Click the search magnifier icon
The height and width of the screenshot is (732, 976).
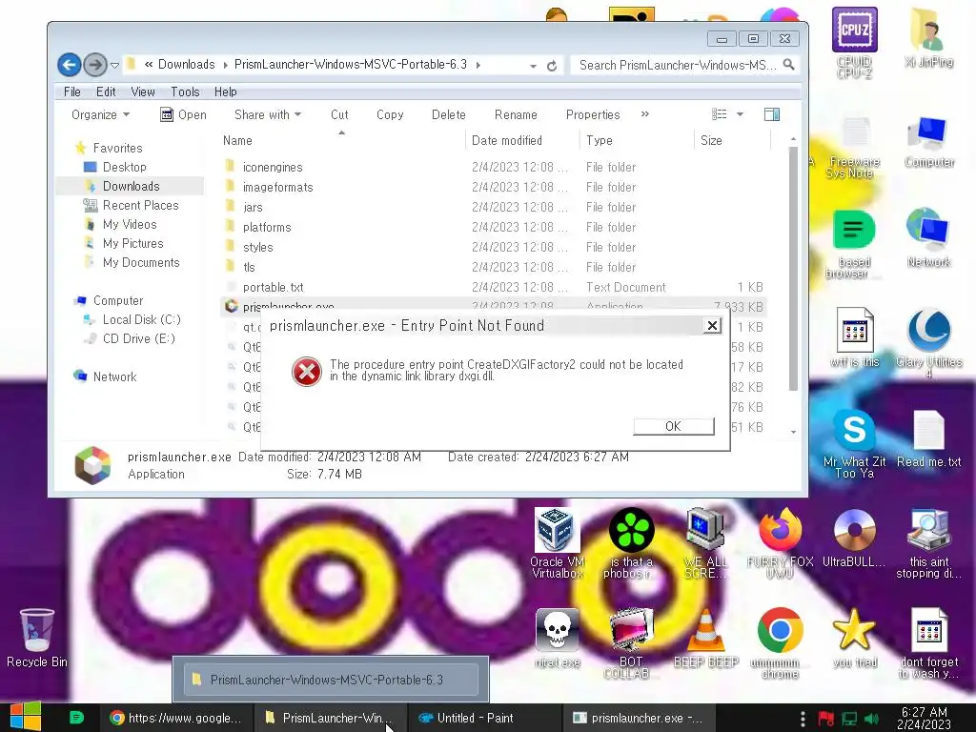[788, 64]
